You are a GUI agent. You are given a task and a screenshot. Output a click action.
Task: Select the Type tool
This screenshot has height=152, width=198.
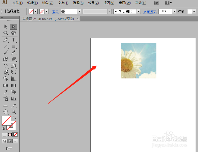[13, 40]
